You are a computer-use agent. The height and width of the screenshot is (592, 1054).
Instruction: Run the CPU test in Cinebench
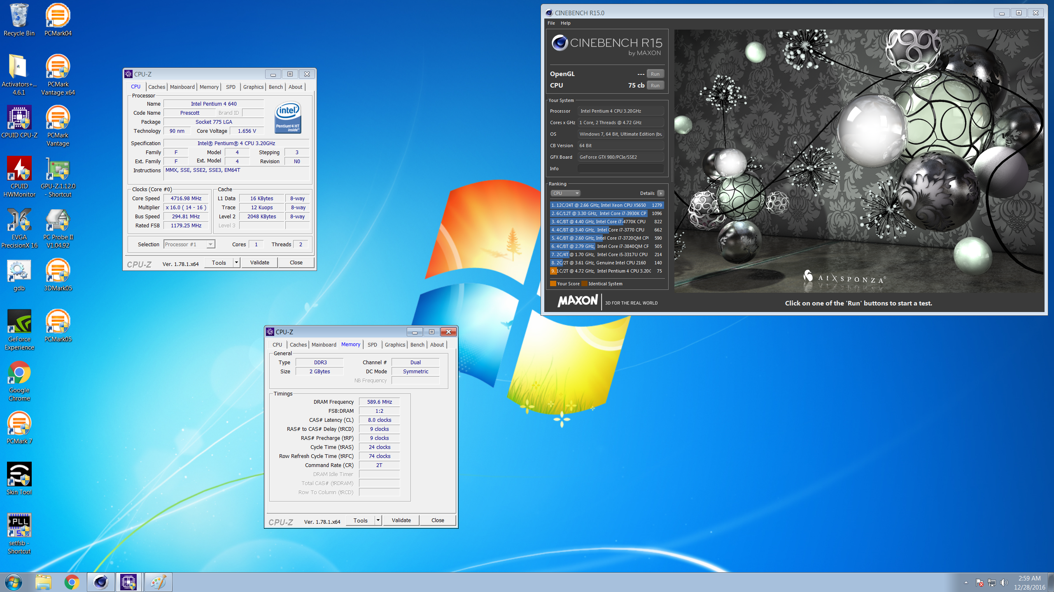coord(655,86)
